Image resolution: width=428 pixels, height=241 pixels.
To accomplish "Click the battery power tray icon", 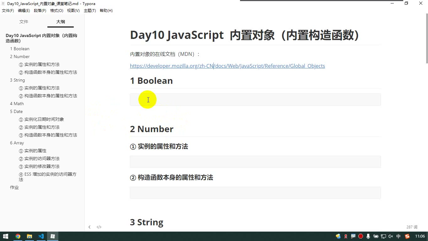I will coord(376,236).
